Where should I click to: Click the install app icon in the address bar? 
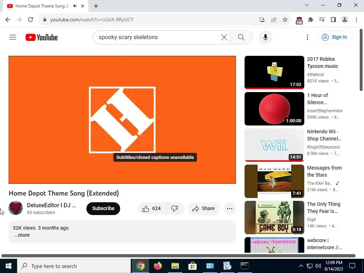(x=262, y=20)
